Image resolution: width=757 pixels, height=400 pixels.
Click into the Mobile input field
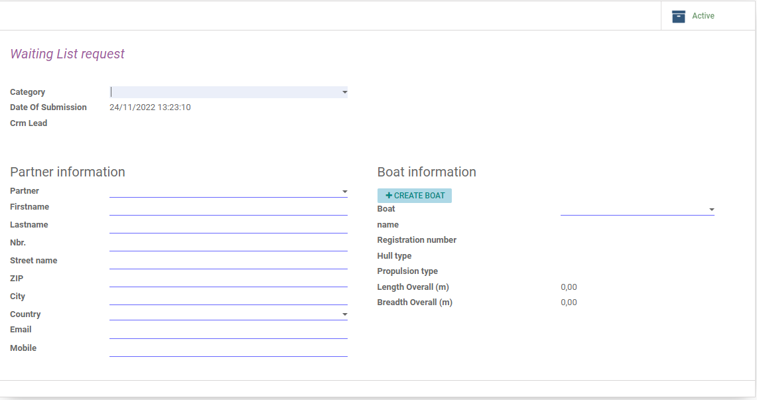click(228, 350)
